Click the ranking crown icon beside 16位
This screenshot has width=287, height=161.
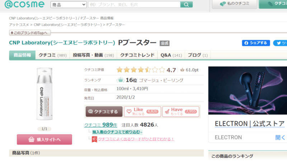point(121,80)
